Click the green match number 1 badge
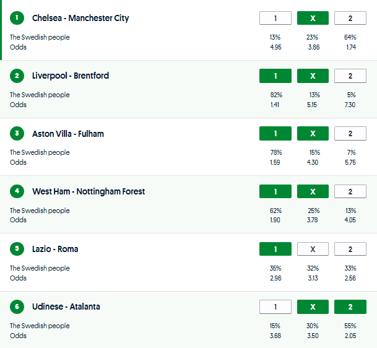 17,18
